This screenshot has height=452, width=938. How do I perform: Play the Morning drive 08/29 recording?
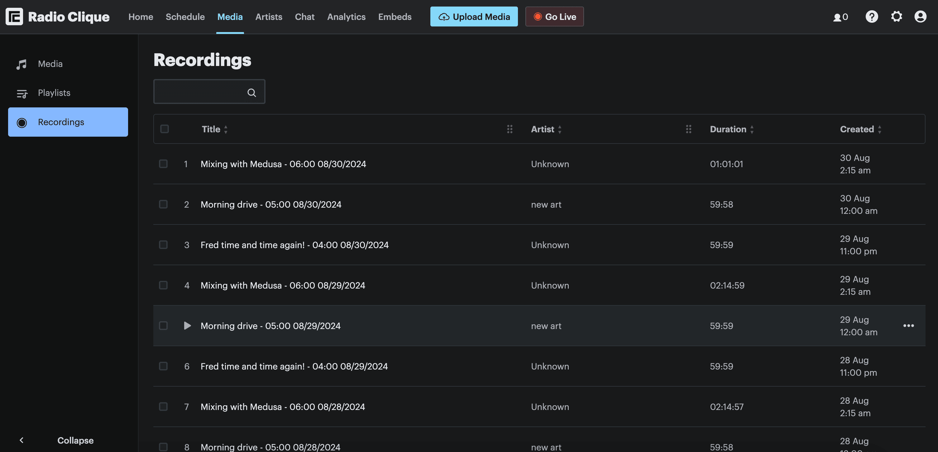click(x=188, y=326)
